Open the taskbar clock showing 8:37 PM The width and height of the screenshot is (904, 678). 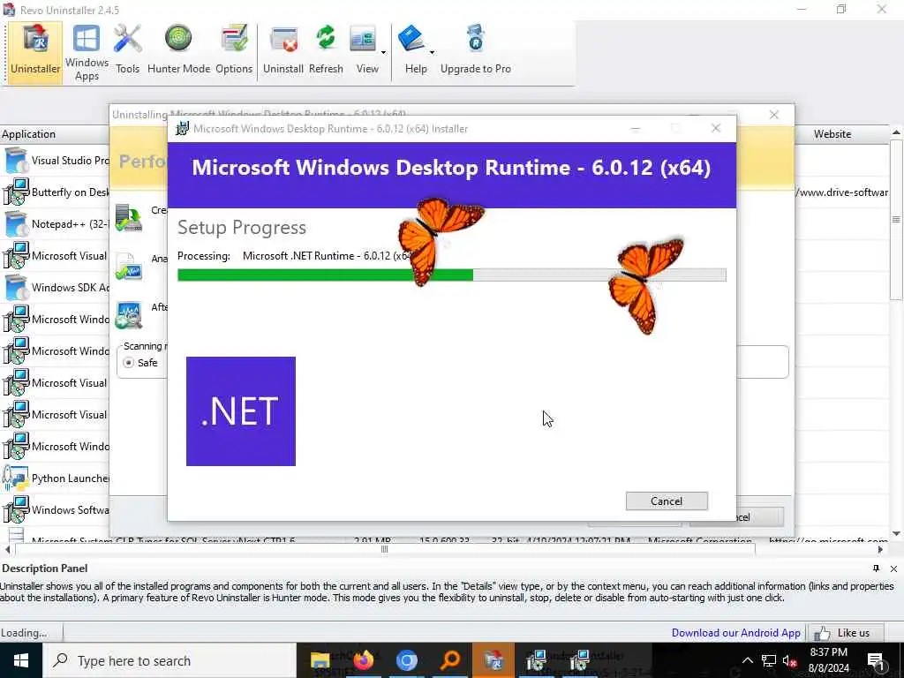coord(828,660)
